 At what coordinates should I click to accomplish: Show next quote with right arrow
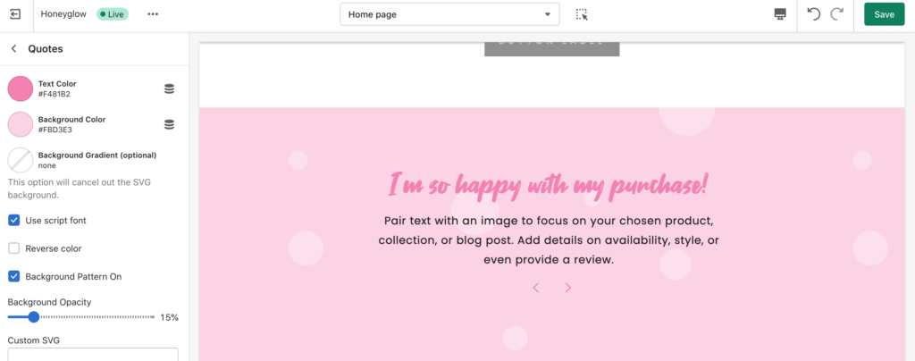(x=568, y=288)
